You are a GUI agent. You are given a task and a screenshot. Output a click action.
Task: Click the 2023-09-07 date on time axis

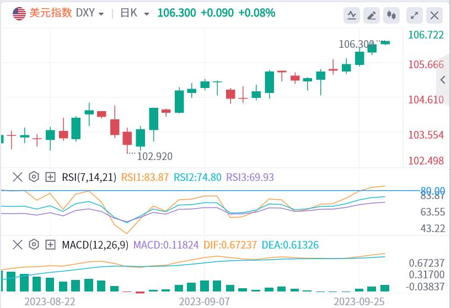pyautogui.click(x=205, y=302)
